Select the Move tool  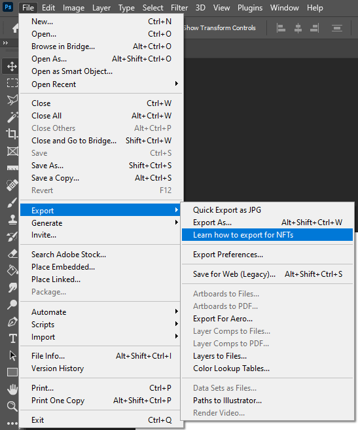tap(12, 66)
